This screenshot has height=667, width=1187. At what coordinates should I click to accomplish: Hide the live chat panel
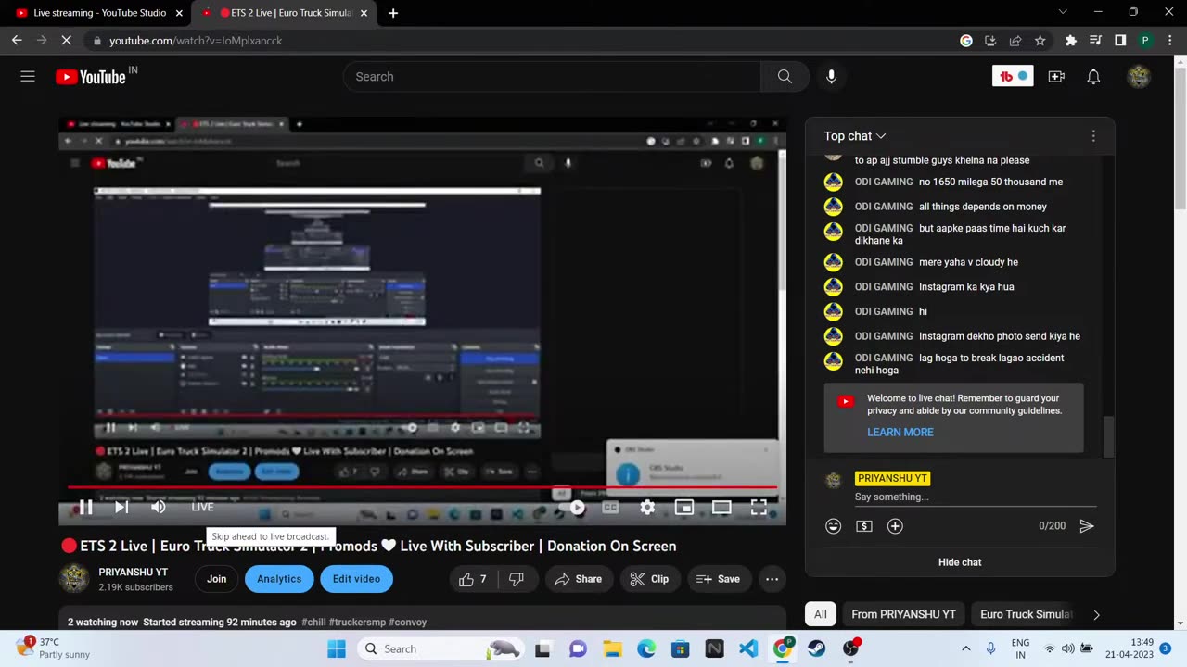(960, 562)
